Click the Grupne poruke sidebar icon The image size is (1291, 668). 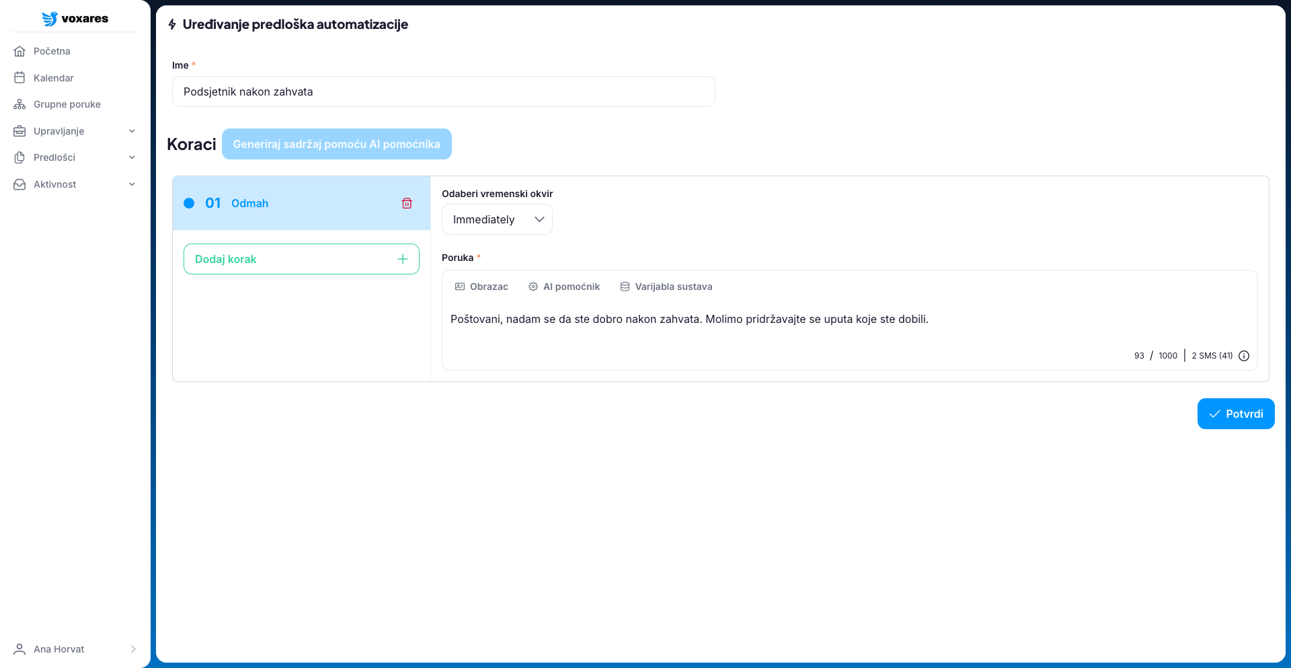(x=19, y=104)
